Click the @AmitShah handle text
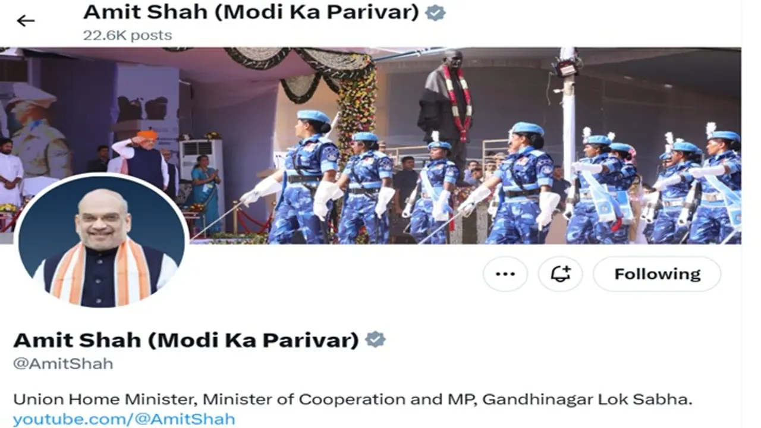 [63, 363]
